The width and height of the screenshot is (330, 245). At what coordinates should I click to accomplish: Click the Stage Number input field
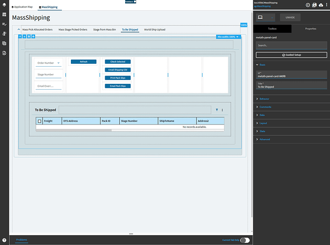(x=48, y=74)
